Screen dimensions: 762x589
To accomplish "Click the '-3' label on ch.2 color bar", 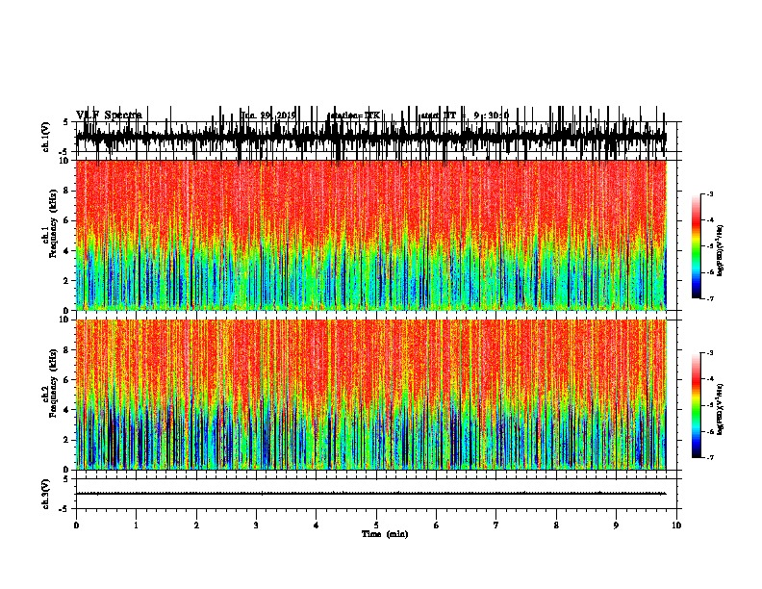I will click(x=709, y=353).
